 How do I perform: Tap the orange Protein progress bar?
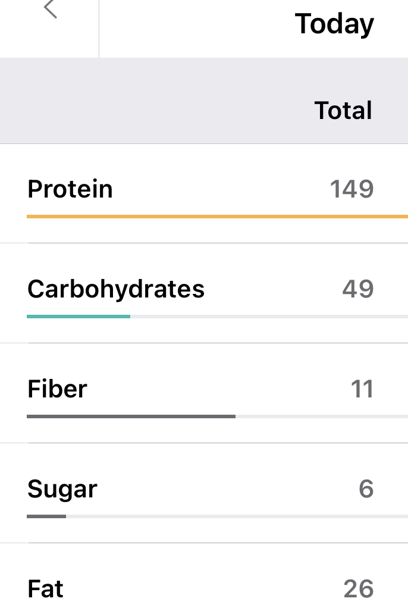coord(217,217)
